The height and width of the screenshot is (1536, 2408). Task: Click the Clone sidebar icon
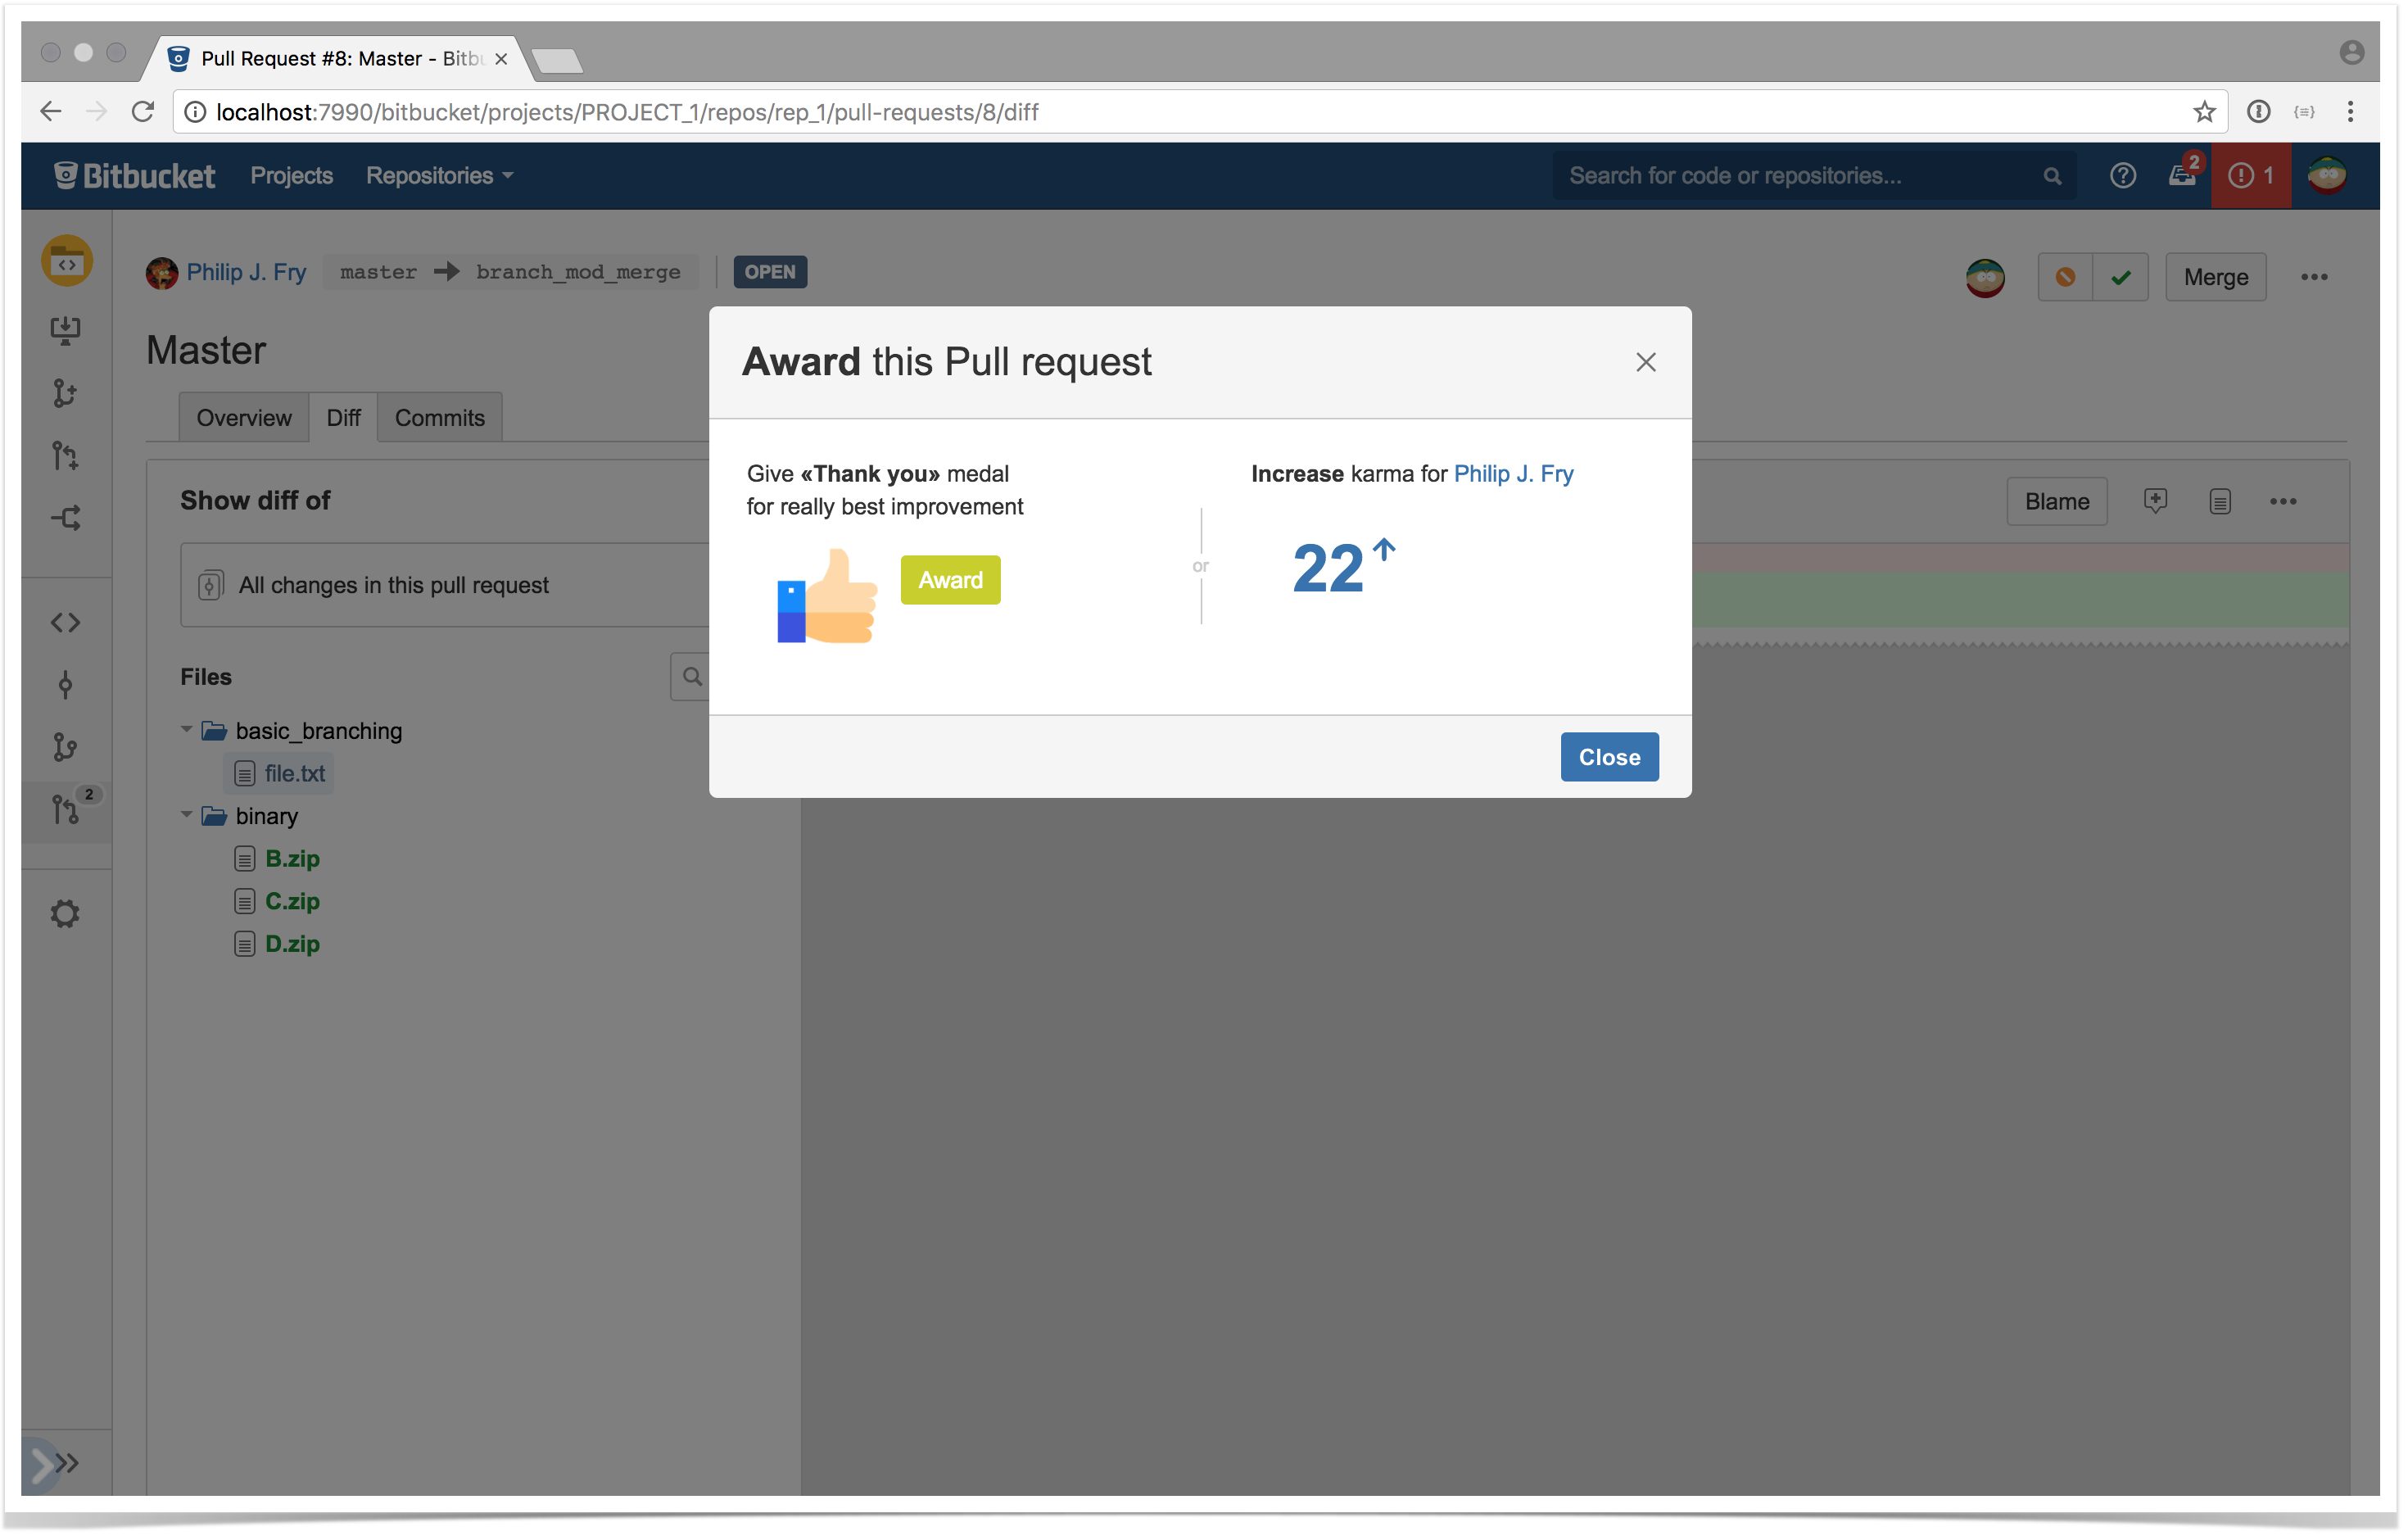[x=66, y=331]
